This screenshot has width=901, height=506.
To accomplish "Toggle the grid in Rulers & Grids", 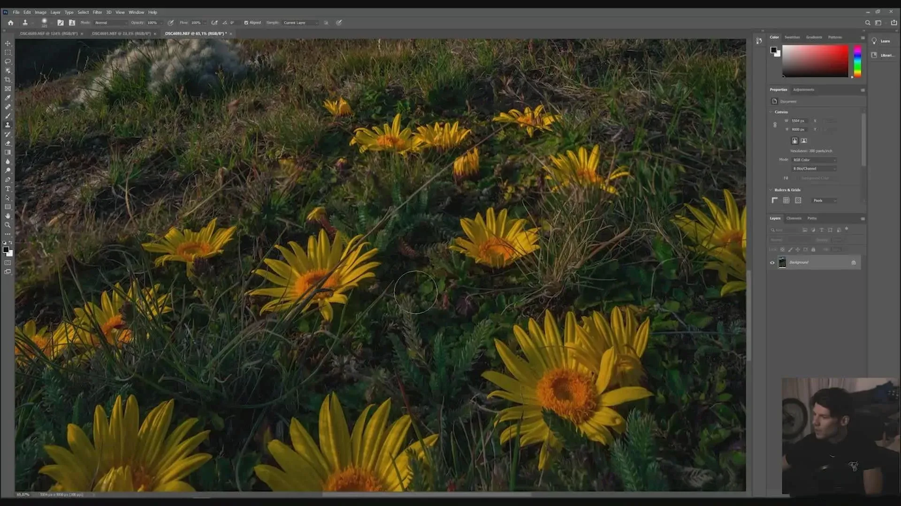I will click(786, 201).
